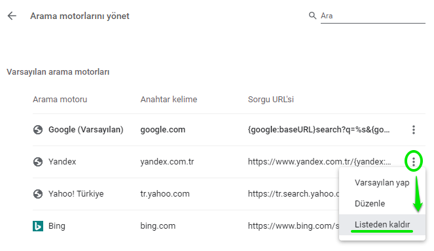Click the "Anahtar kelime" column header
Screen dimensions: 434x251
[x=169, y=100]
